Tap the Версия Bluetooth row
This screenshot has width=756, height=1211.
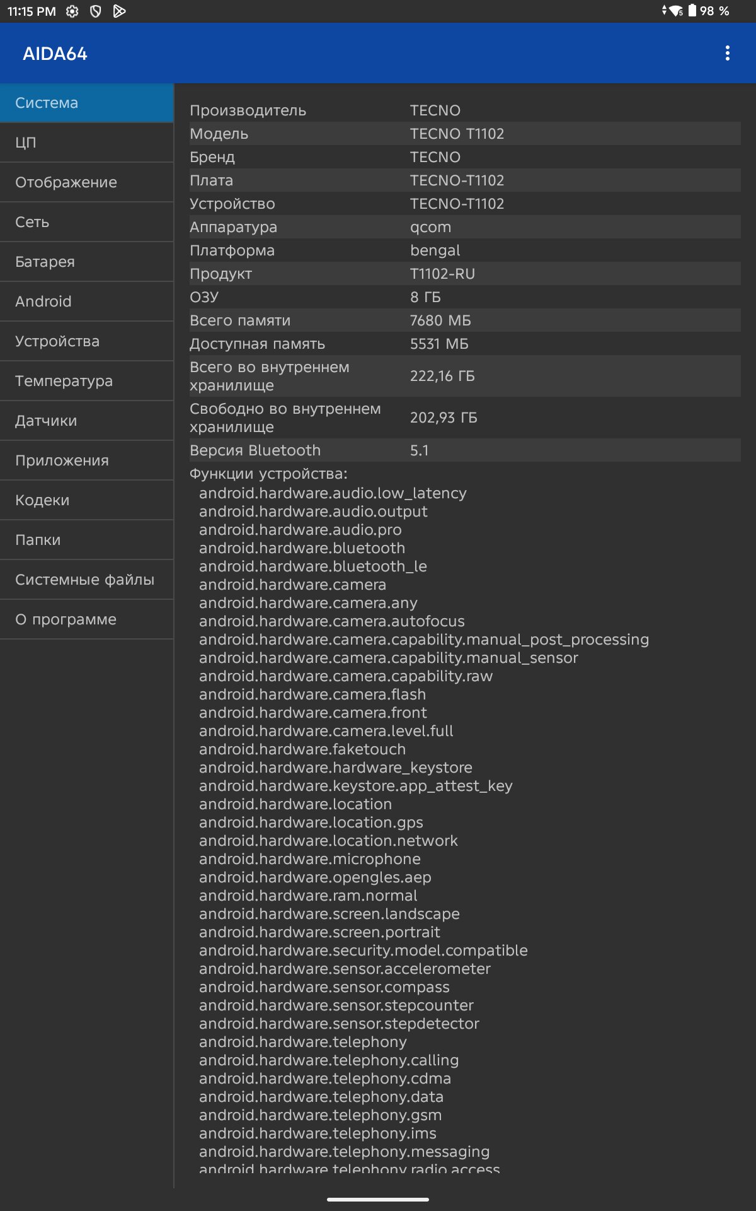click(x=464, y=450)
